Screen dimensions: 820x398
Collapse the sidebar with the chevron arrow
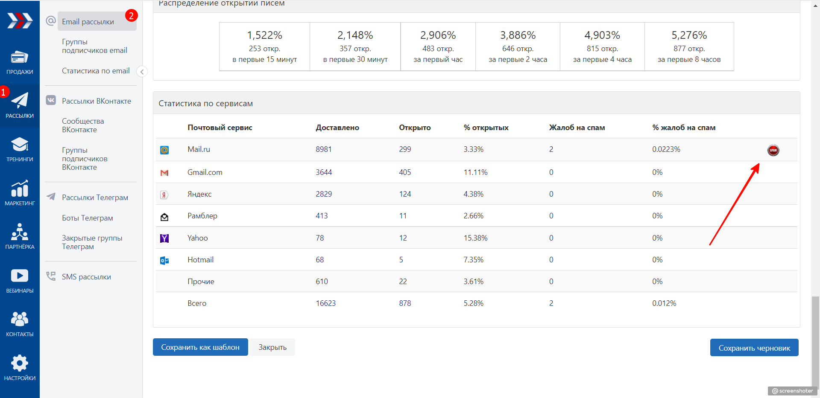pos(142,72)
